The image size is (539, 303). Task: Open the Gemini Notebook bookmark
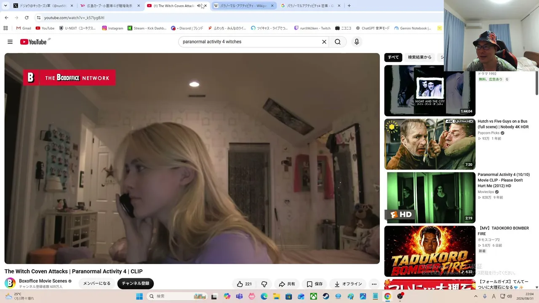coord(413,28)
